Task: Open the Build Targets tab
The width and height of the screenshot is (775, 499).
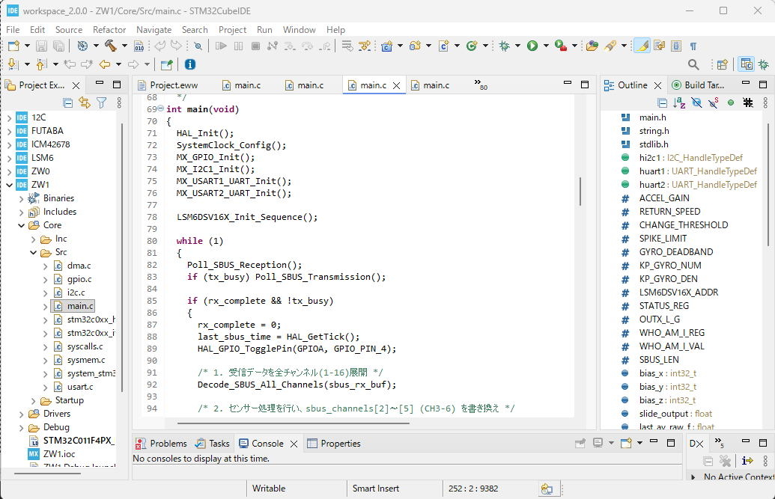Action: pos(698,85)
